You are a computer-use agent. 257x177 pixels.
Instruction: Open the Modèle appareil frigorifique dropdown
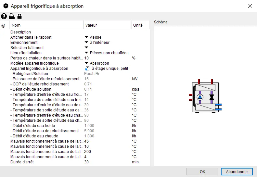[x=86, y=63]
